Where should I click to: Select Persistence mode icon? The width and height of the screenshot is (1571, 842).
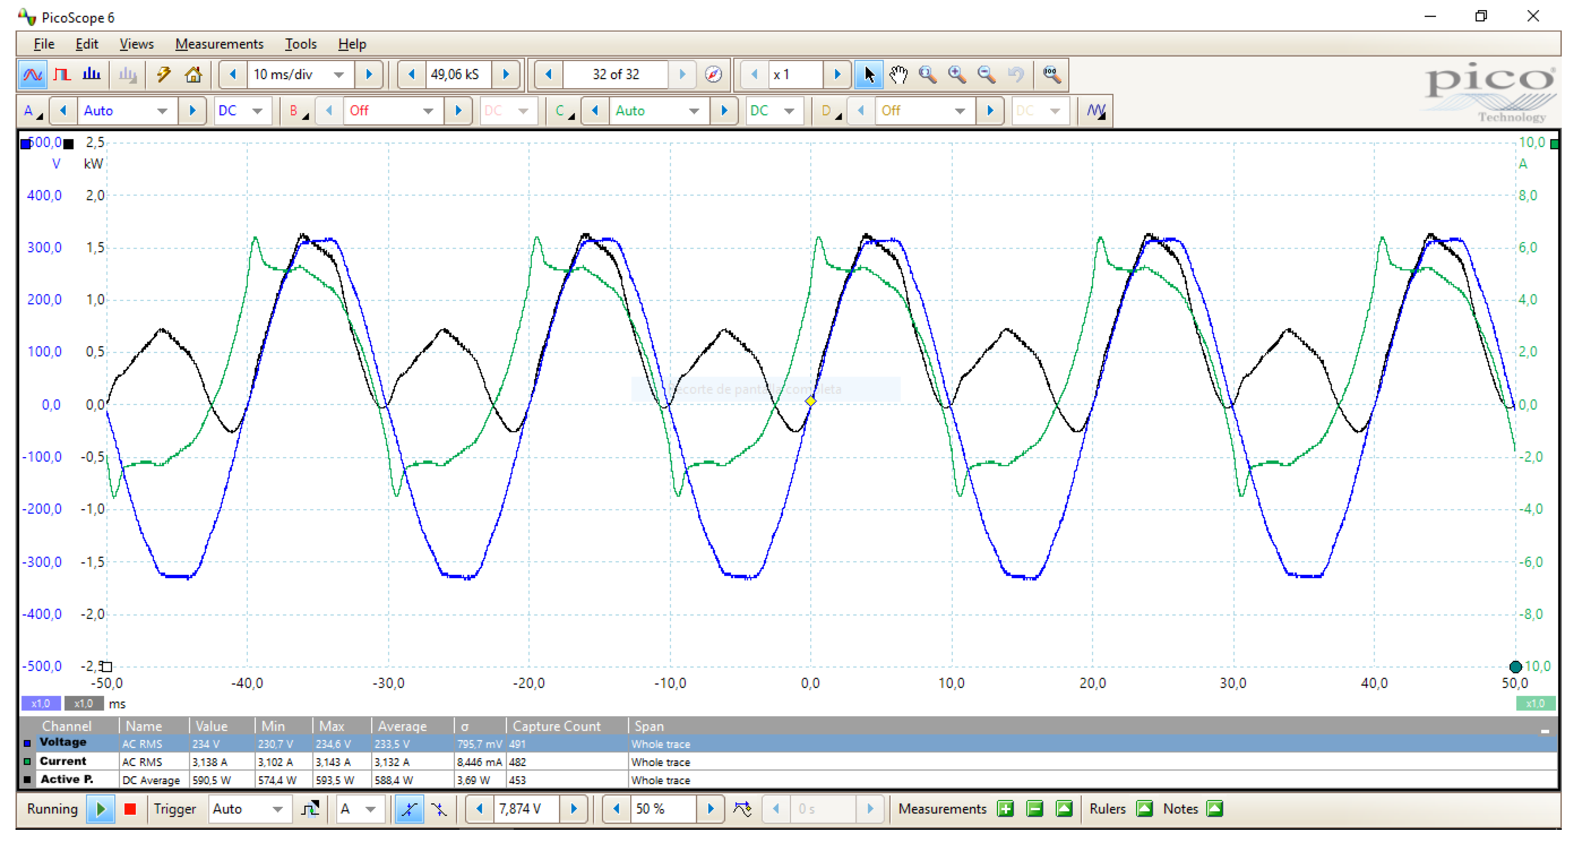click(62, 74)
